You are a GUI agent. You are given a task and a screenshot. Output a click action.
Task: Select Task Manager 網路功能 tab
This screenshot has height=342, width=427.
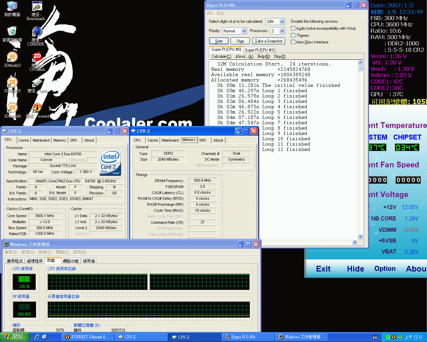[71, 261]
